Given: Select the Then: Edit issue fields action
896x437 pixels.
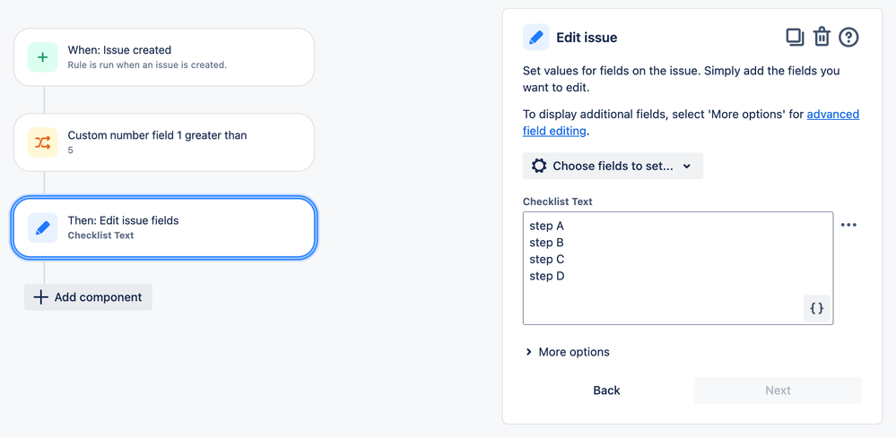Looking at the screenshot, I should tap(163, 227).
